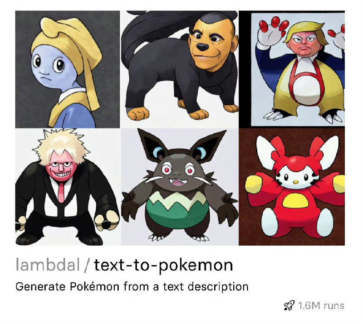Select the spiky blond-haired suited creature thumbnail
Screen dimensions: 363x324
click(68, 187)
